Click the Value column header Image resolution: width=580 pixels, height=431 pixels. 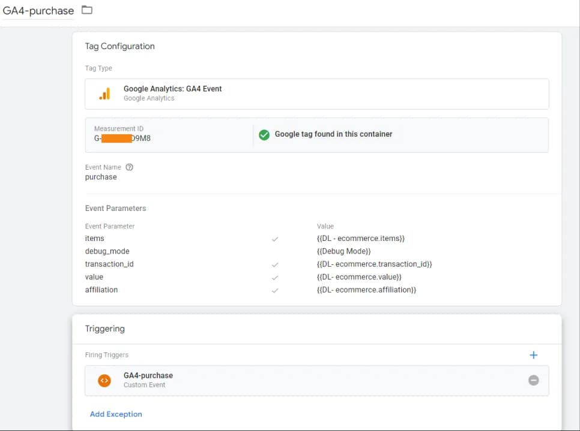coord(325,226)
